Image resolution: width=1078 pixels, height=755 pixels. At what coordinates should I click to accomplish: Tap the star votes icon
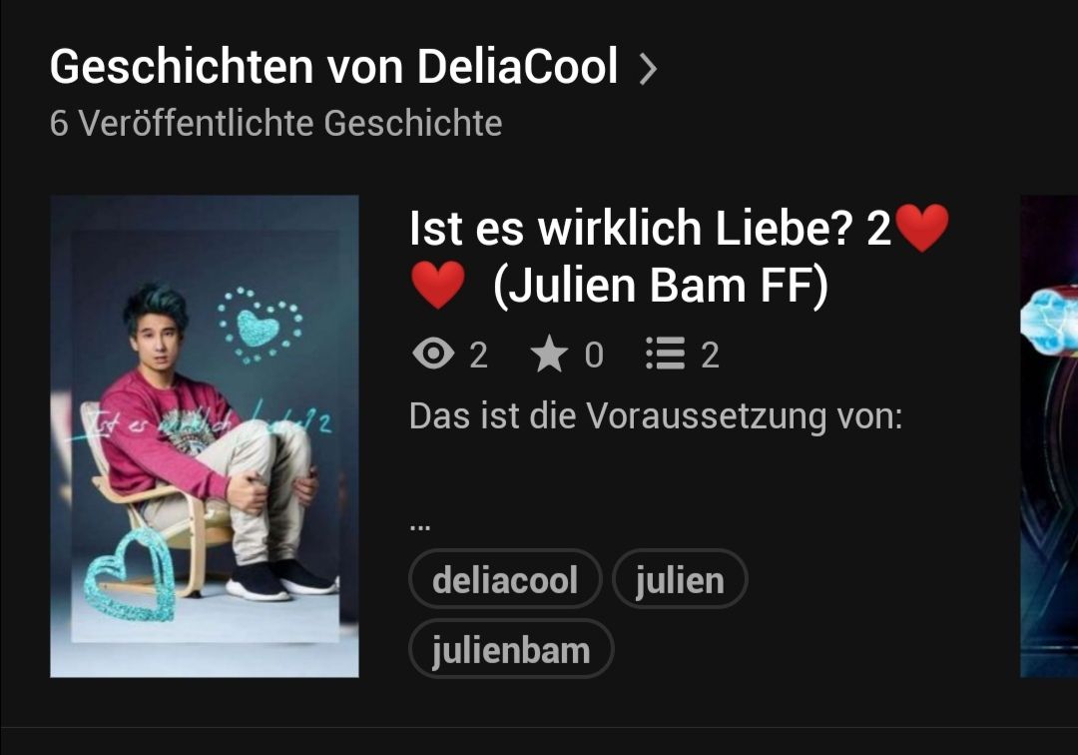pyautogui.click(x=549, y=355)
